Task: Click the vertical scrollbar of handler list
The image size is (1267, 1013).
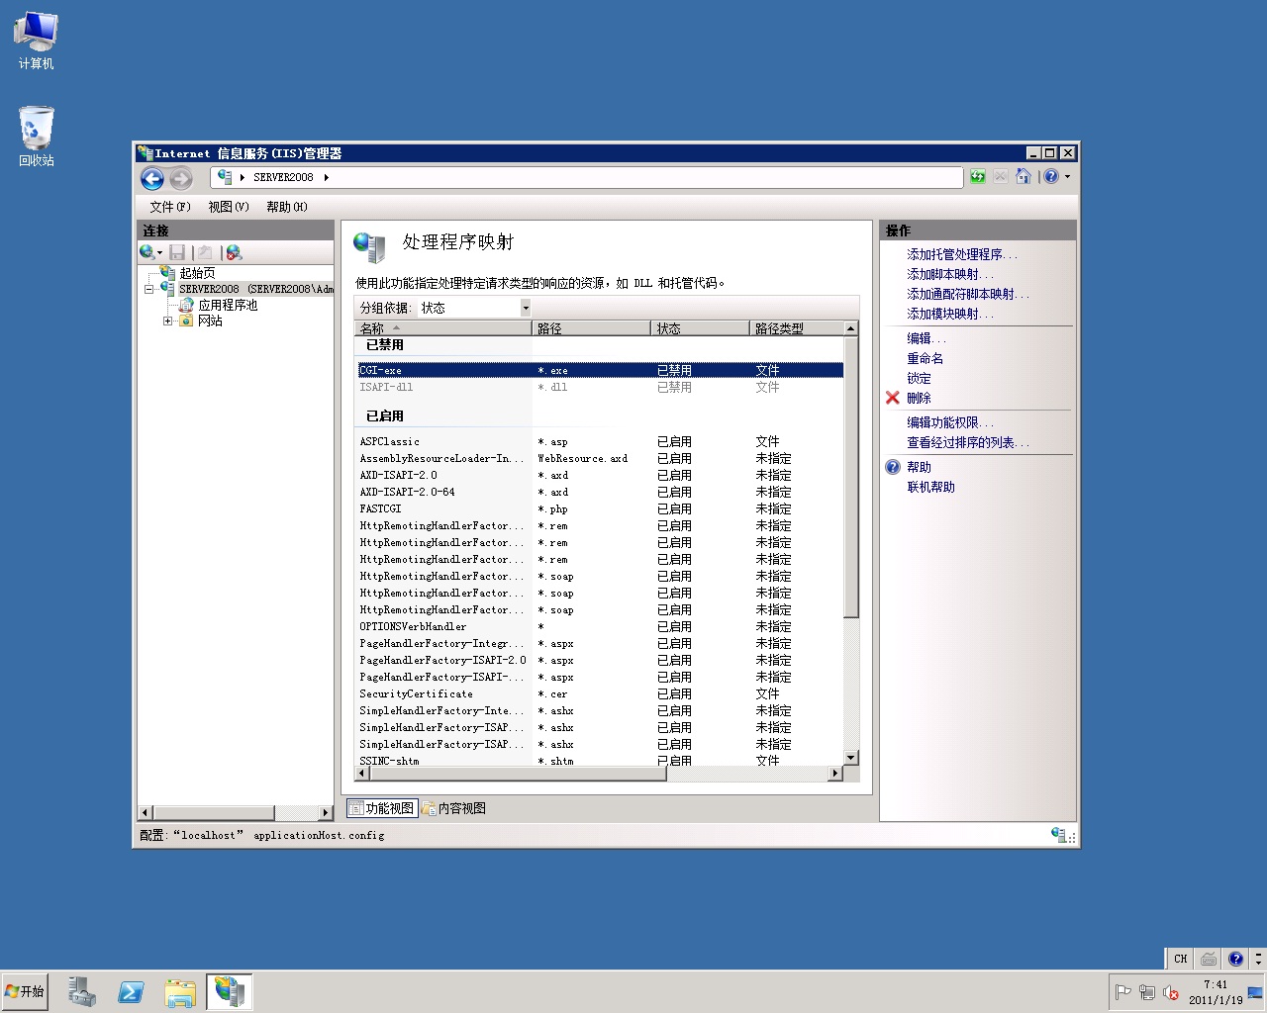Action: coord(850,477)
